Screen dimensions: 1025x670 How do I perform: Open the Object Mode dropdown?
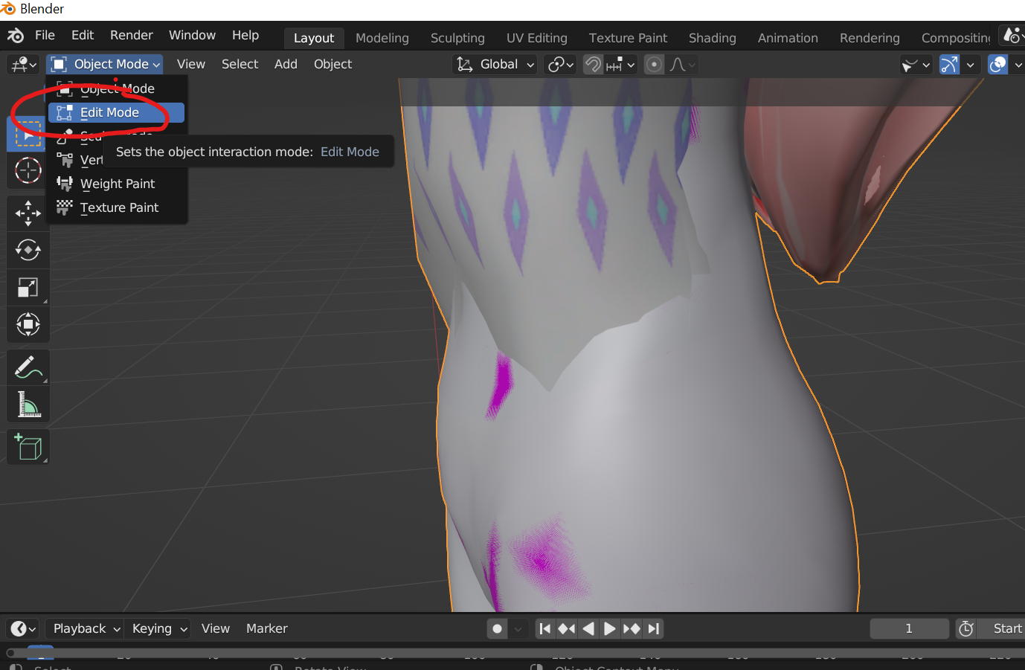pyautogui.click(x=105, y=65)
